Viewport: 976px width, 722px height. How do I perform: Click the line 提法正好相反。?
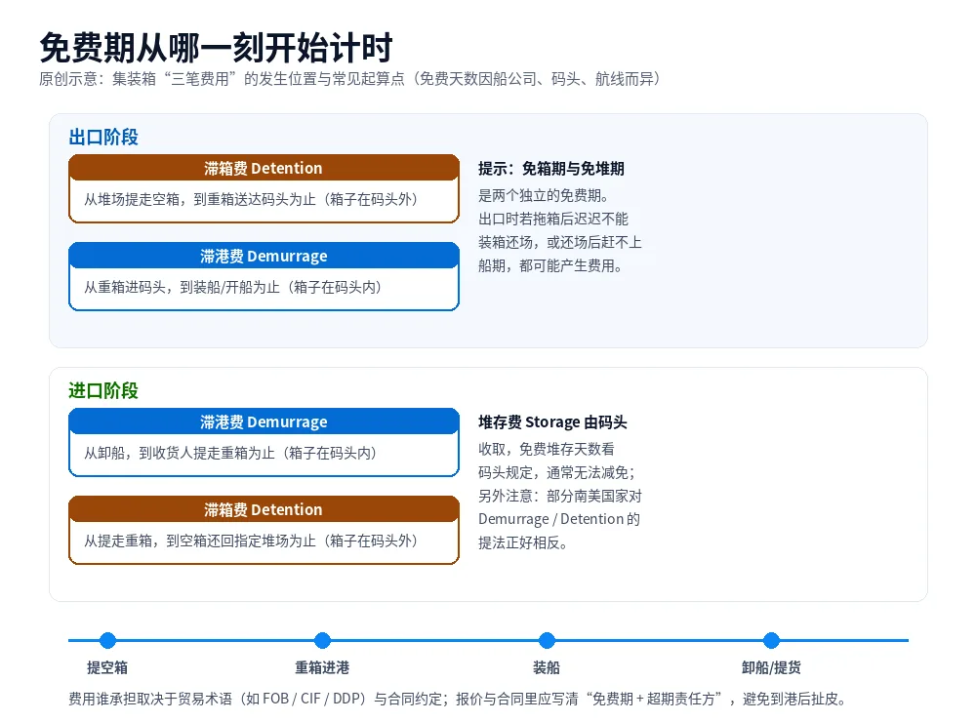pyautogui.click(x=523, y=542)
